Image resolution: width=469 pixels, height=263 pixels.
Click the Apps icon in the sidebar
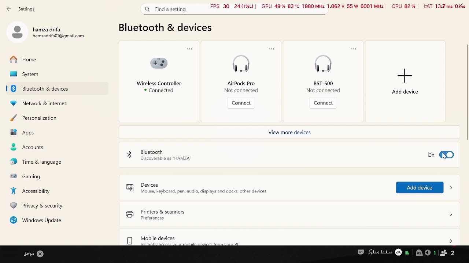14,133
